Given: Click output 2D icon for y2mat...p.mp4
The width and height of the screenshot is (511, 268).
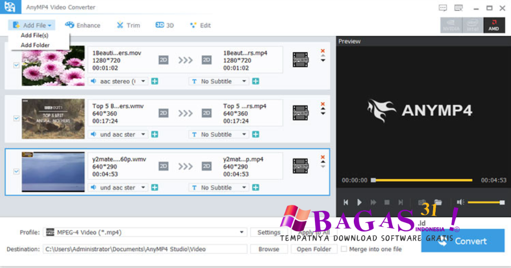Looking at the screenshot, I should tap(206, 166).
